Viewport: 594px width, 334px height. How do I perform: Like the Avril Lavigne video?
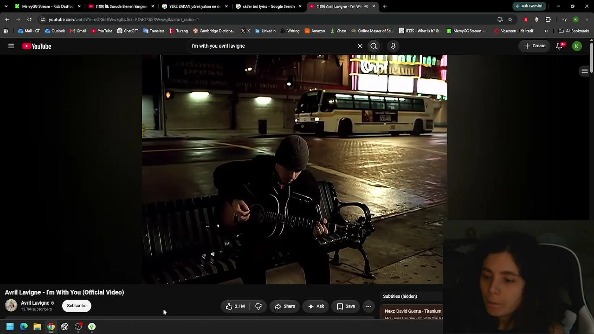[235, 306]
